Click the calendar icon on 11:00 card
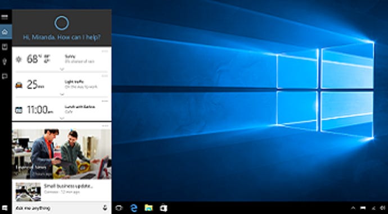The width and height of the screenshot is (388, 214). coord(19,110)
